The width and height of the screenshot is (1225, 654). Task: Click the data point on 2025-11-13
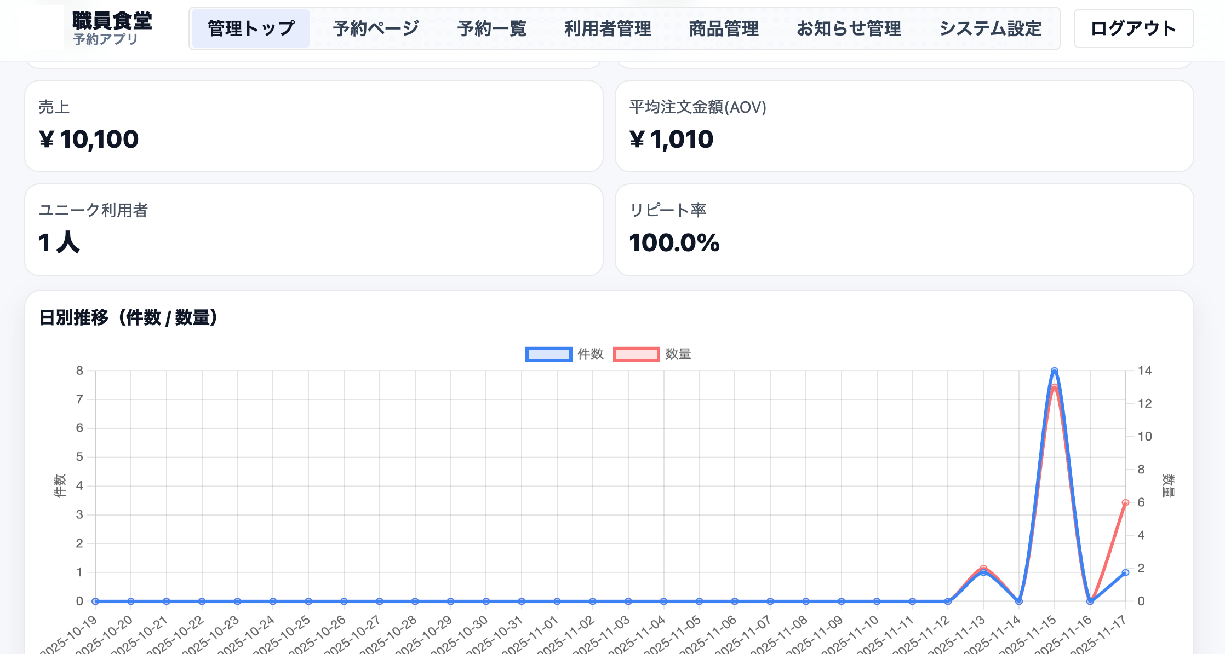coord(983,571)
